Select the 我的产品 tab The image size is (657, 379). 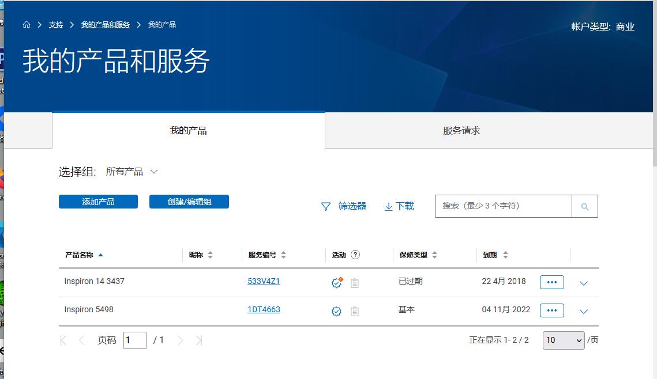point(189,130)
